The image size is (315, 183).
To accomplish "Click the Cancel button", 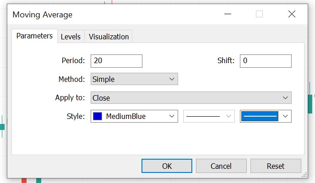I will [x=221, y=166].
